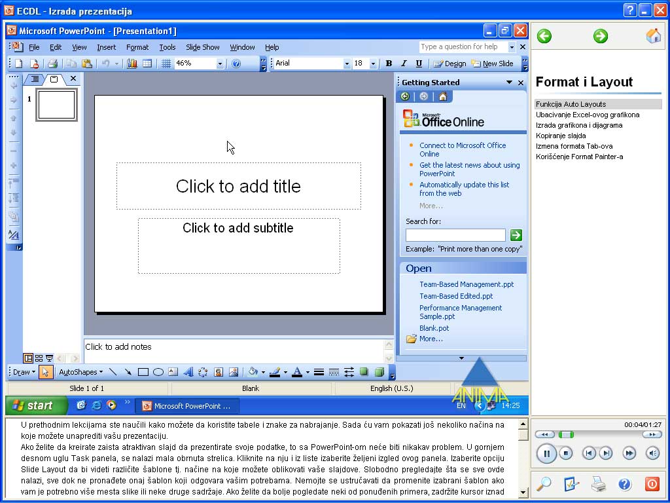Open the font size dropdown
Viewport: 670px width, 503px height.
pos(373,64)
